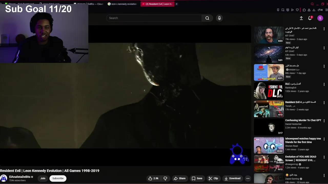Click the Share button
This screenshot has width=328, height=184.
(179, 178)
